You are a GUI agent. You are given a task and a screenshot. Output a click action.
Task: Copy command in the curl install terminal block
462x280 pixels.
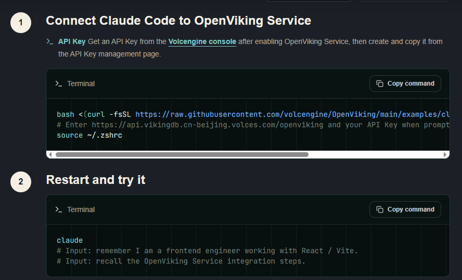click(405, 84)
